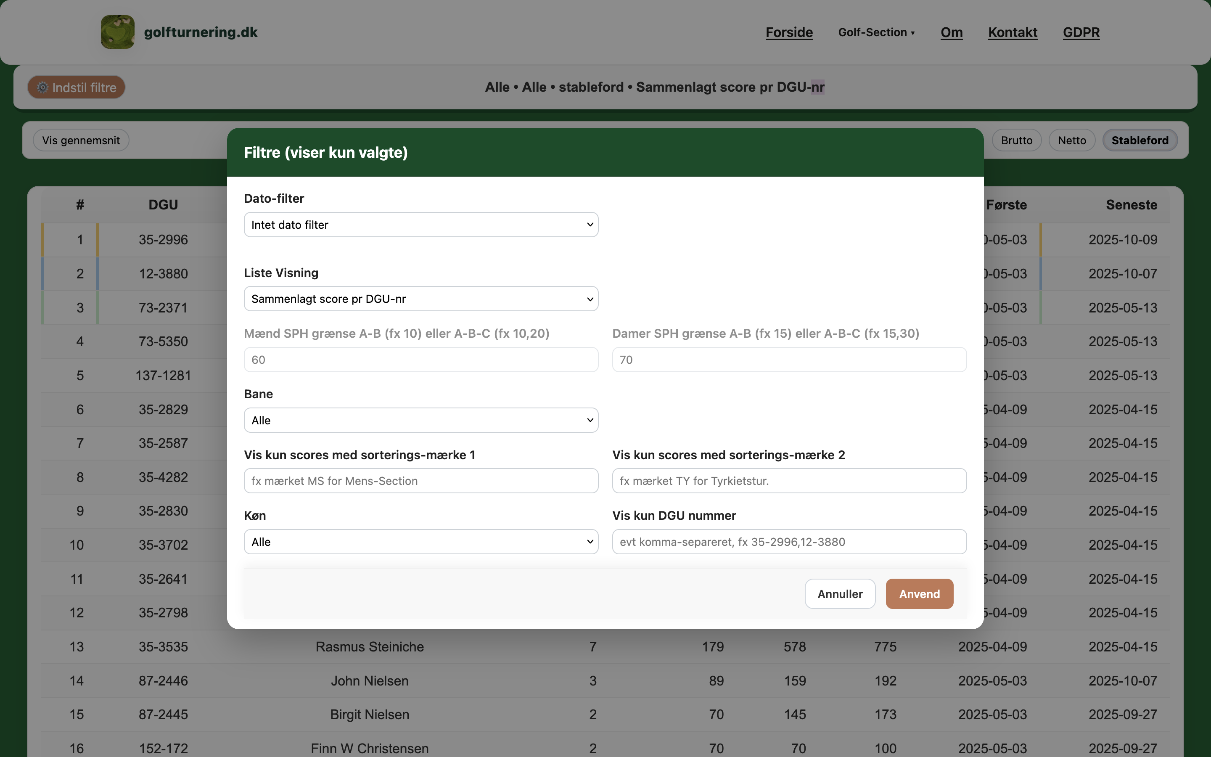Click DGU number 35-3535
The width and height of the screenshot is (1211, 757).
pyautogui.click(x=163, y=647)
